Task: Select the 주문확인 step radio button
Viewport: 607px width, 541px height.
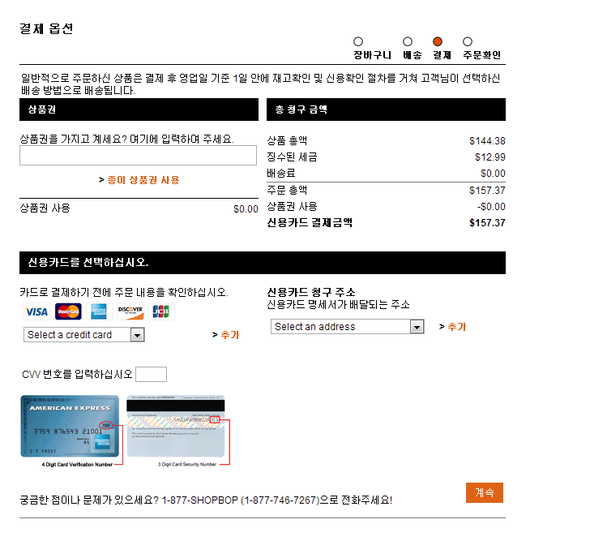Action: 468,41
